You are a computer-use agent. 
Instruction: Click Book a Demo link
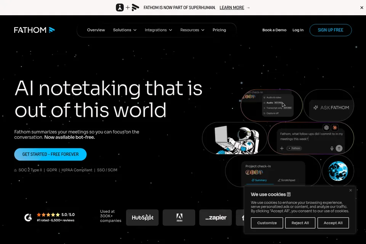coord(274,30)
